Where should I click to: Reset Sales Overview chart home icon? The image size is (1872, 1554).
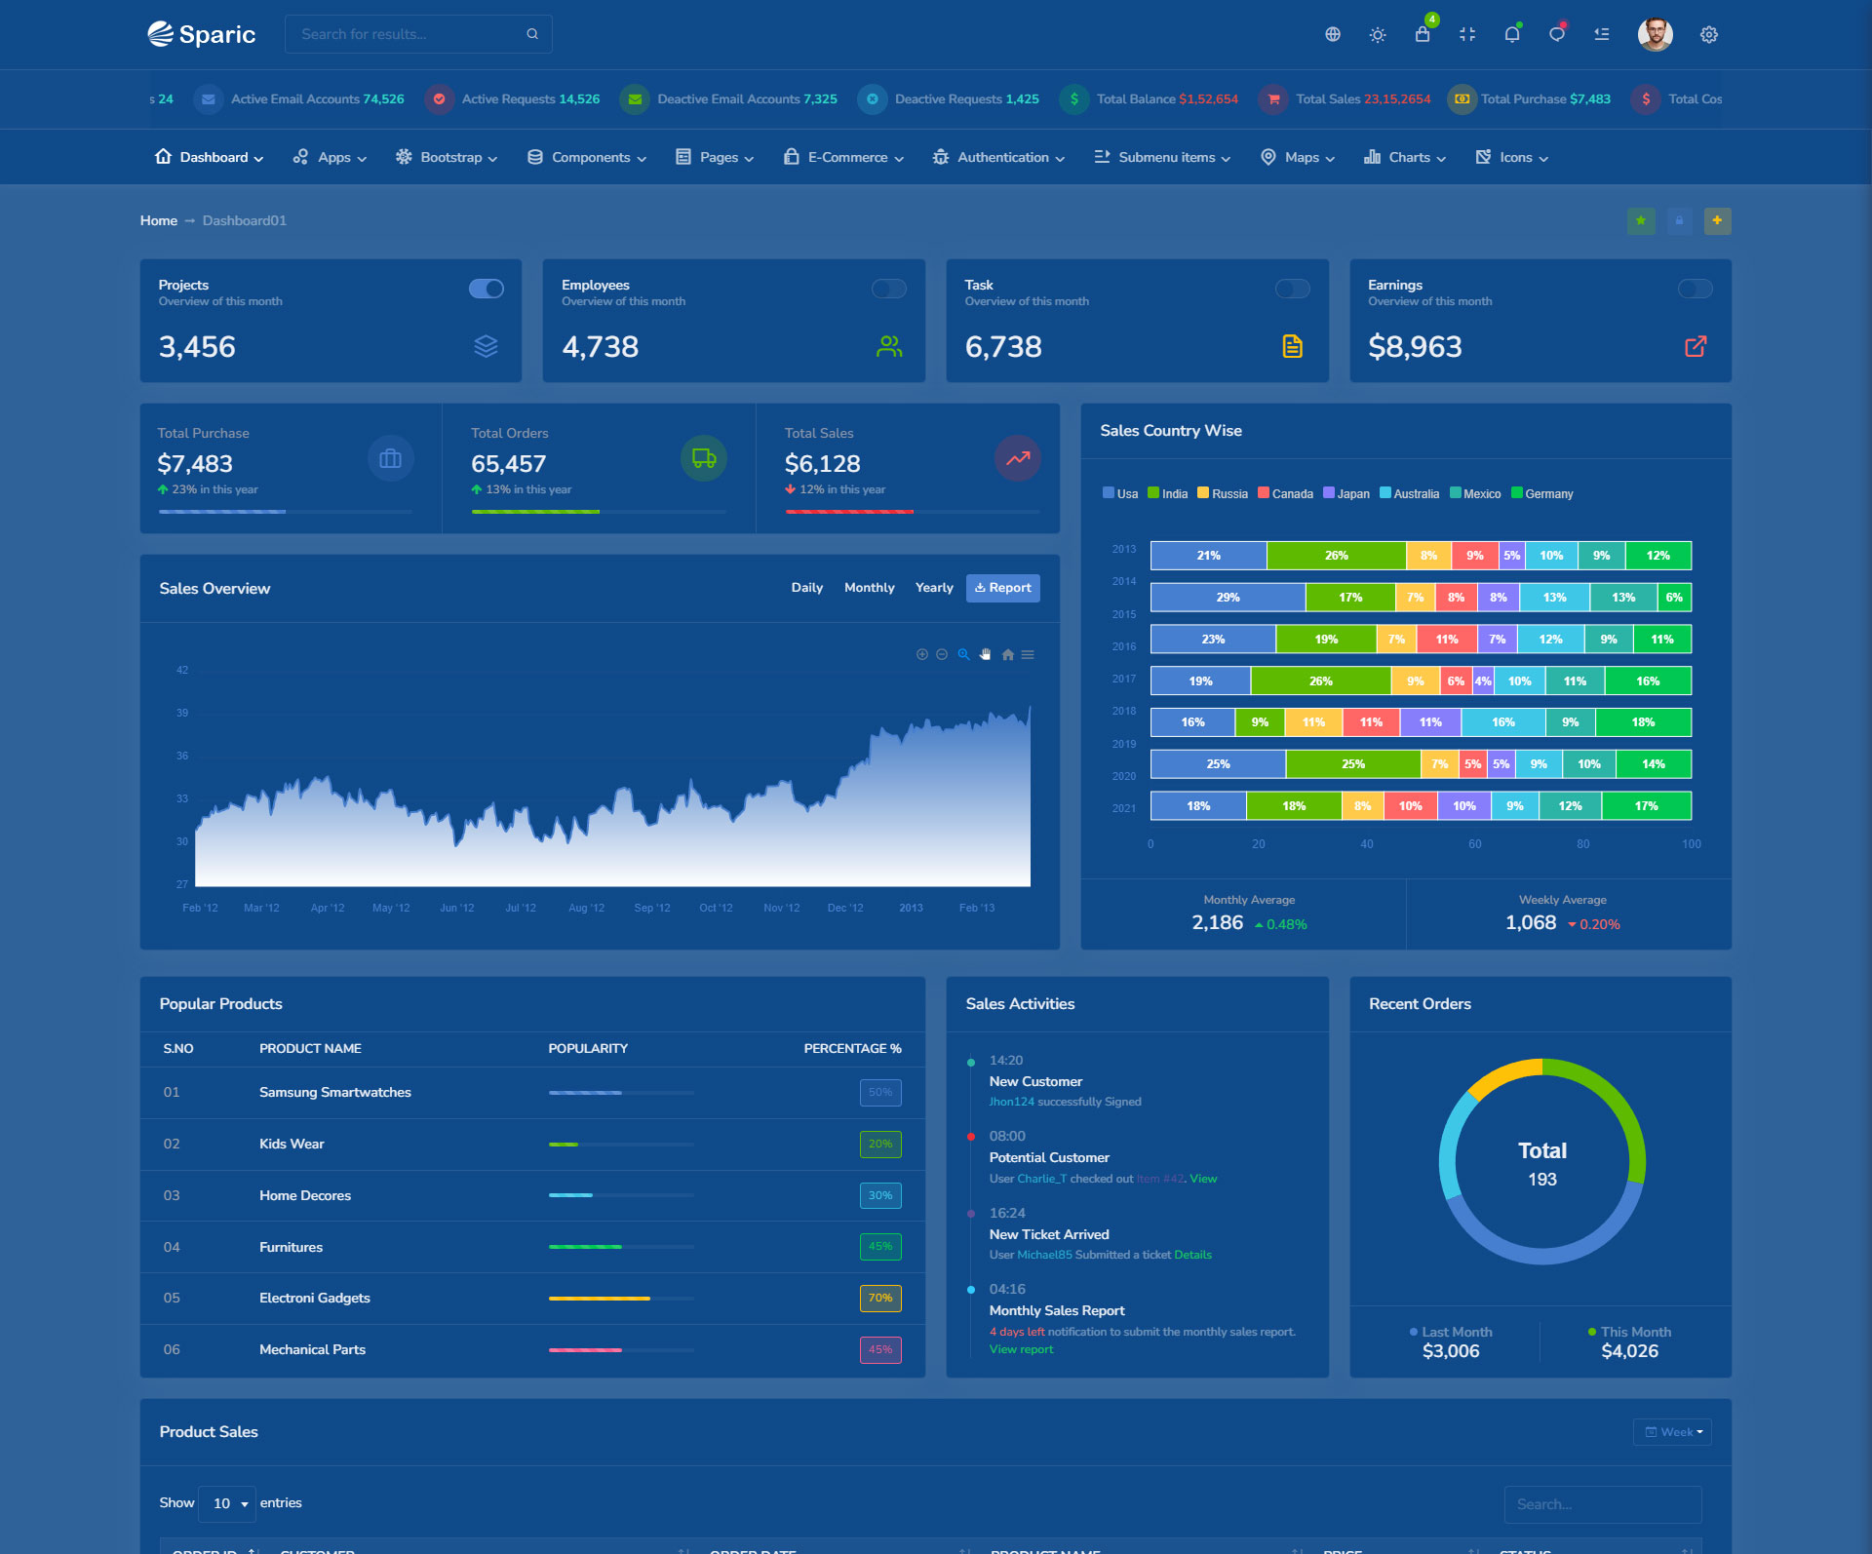1008,654
